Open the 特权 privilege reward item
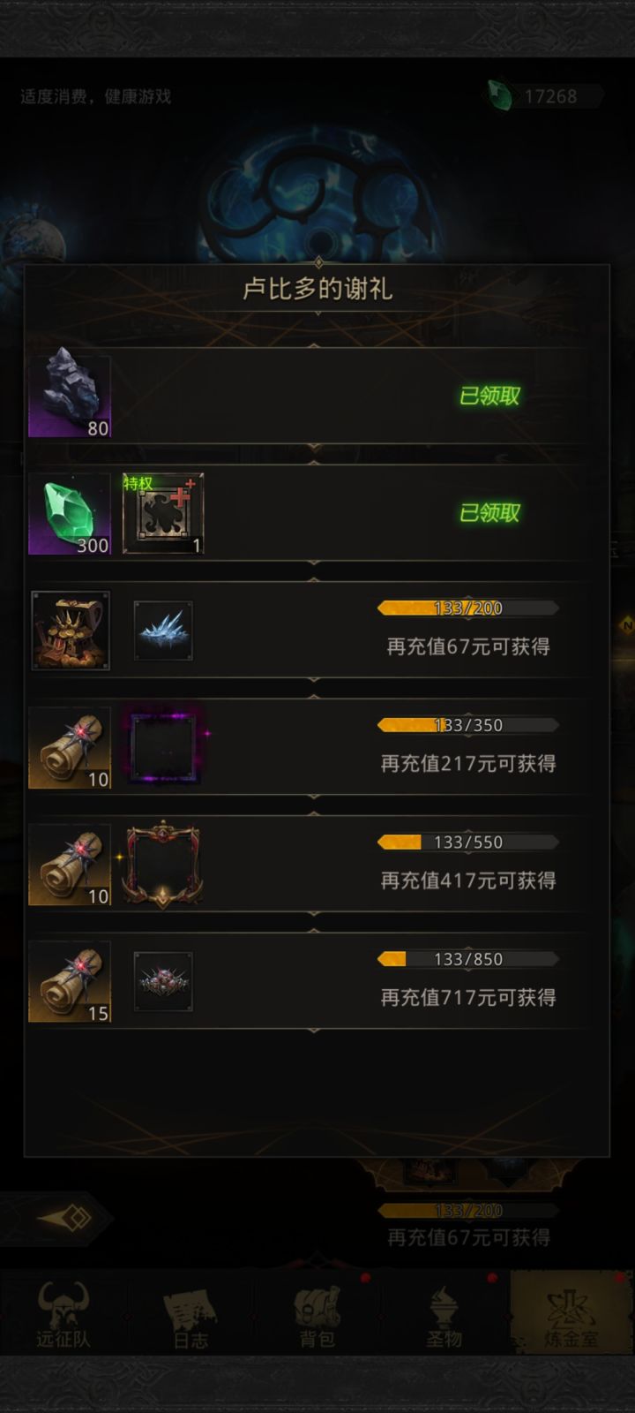Image resolution: width=635 pixels, height=1413 pixels. 163,513
